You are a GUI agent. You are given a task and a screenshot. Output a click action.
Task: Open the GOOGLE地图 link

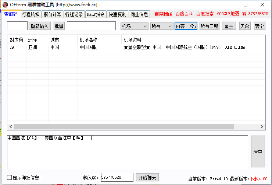[x=228, y=14]
